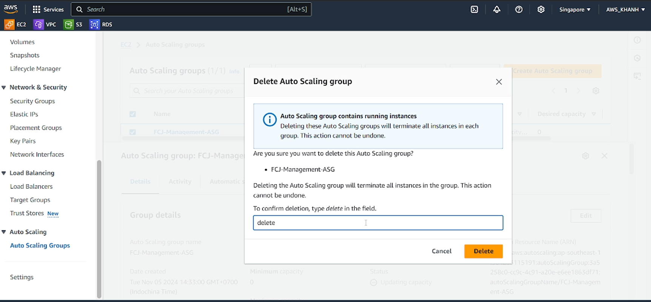This screenshot has height=302, width=651.
Task: Collapse the Auto Scaling section
Action: 4,232
